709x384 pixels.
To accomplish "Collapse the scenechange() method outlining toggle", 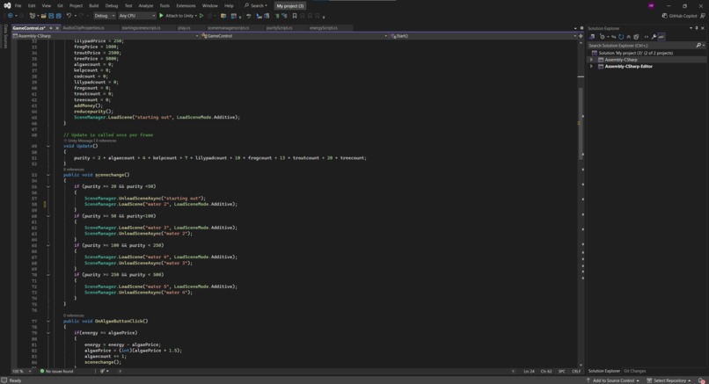I will pyautogui.click(x=48, y=175).
